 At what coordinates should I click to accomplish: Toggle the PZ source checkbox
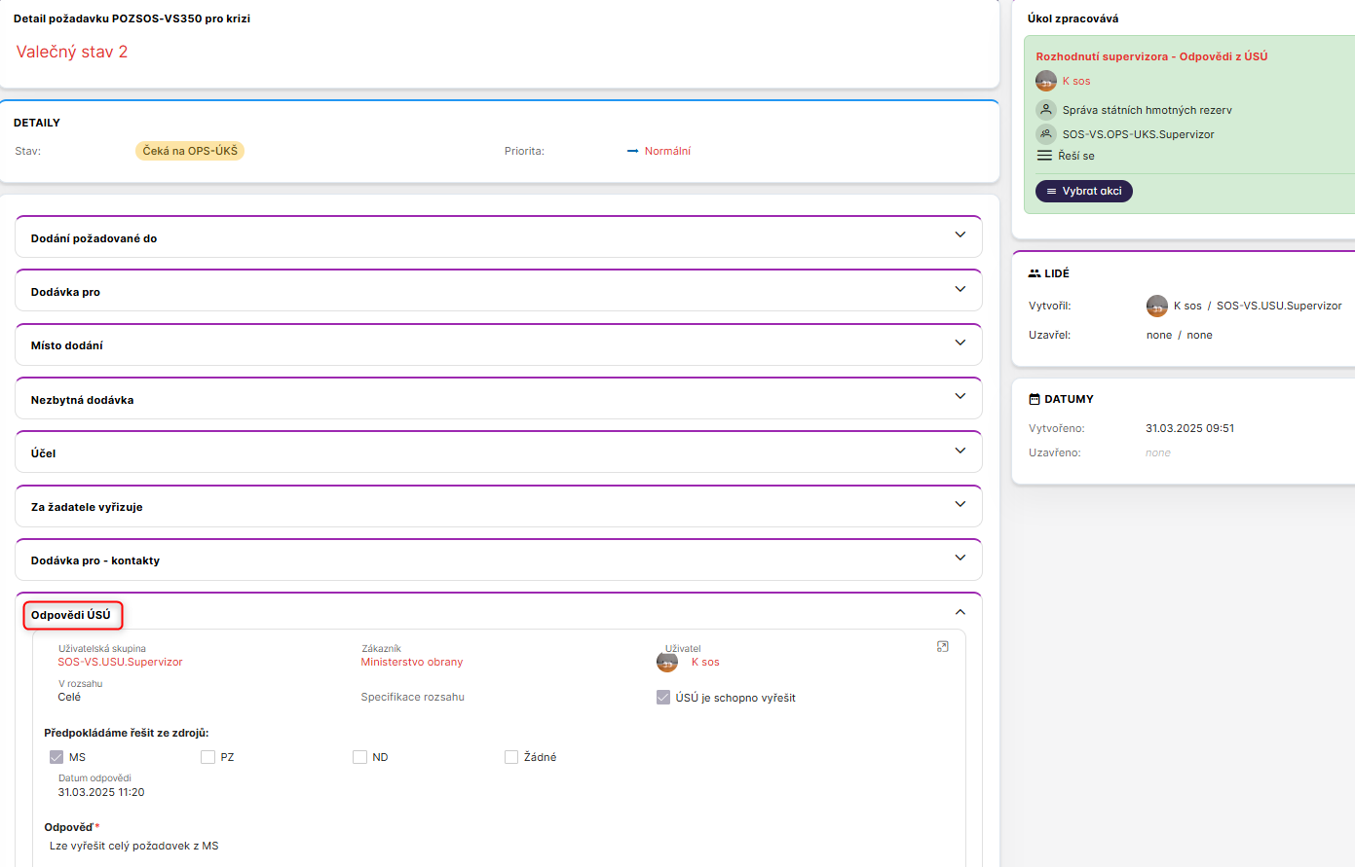207,757
